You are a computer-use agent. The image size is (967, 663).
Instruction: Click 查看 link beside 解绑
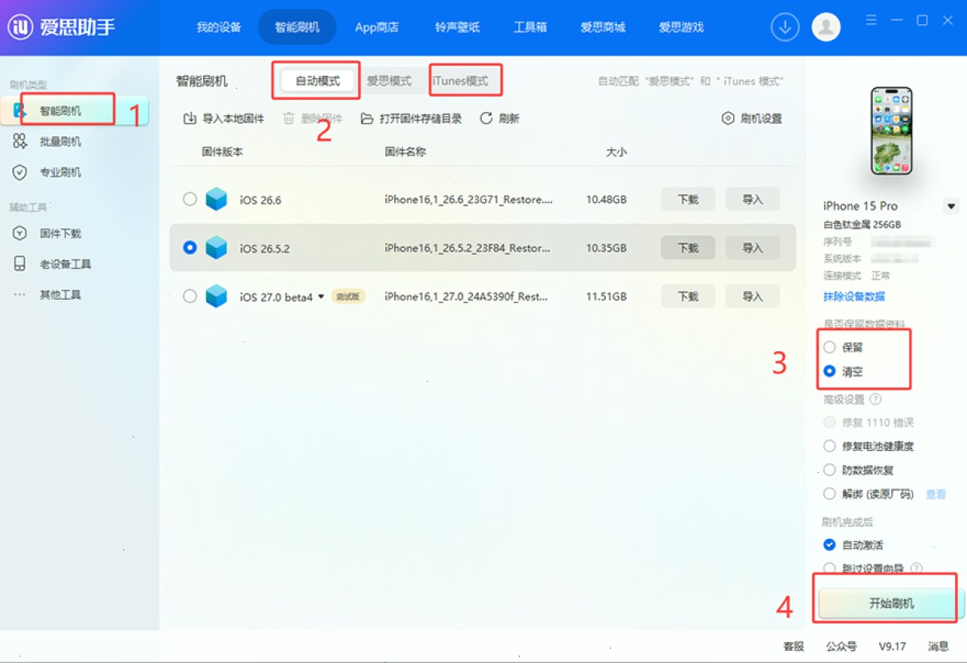(x=936, y=494)
